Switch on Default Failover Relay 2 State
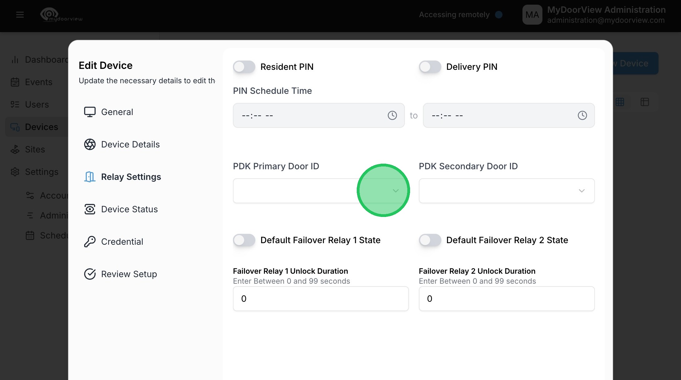Viewport: 681px width, 380px height. click(x=430, y=240)
